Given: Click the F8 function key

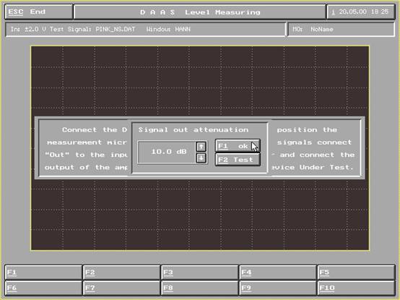Looking at the screenshot, I should [200, 288].
